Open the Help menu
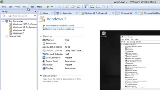The image size is (160, 90). point(39,7)
